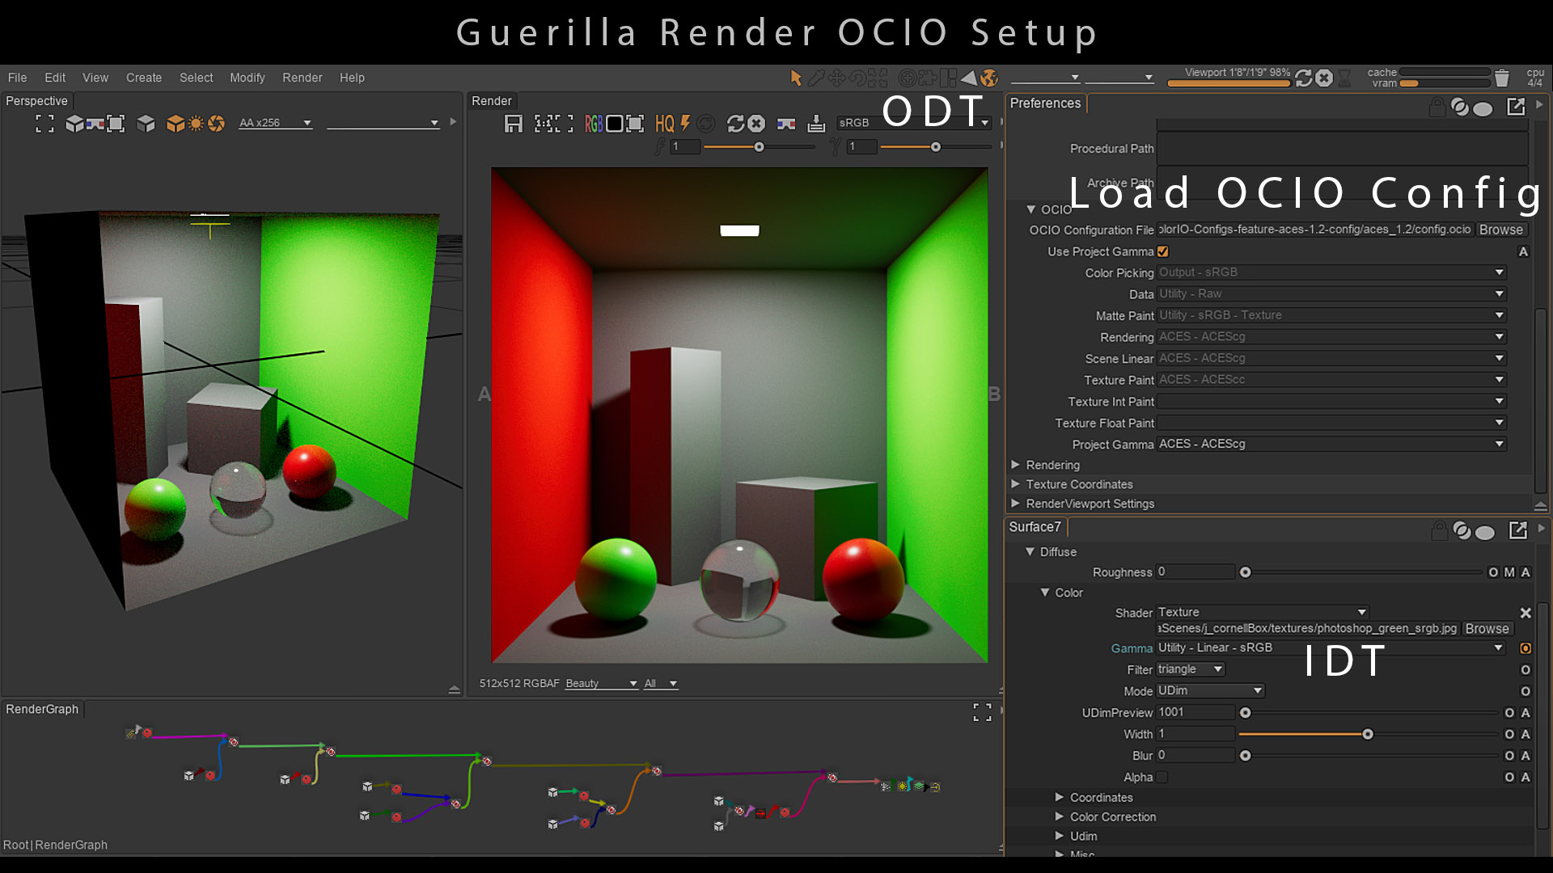Image resolution: width=1553 pixels, height=873 pixels.
Task: Uncheck the Use Project Gamma checkbox
Action: point(1162,251)
